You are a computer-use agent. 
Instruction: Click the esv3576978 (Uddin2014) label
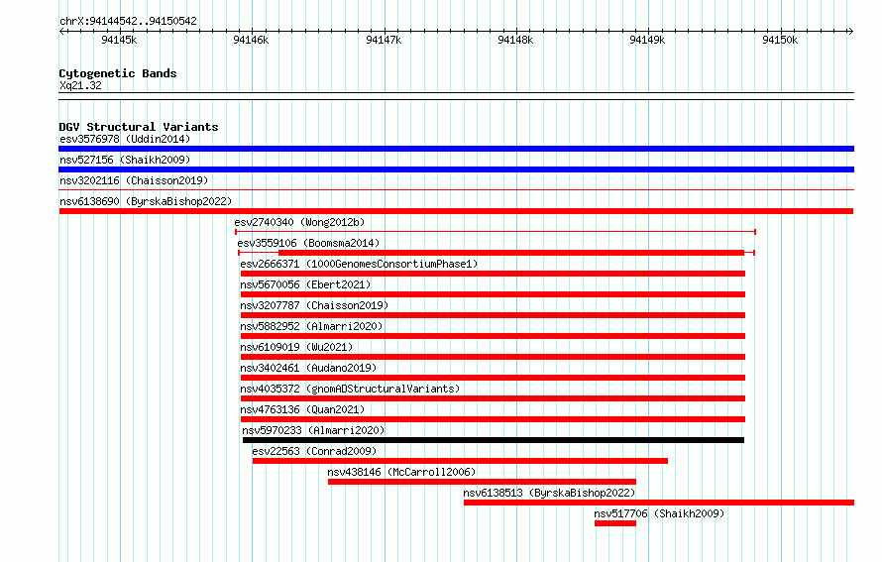coord(125,139)
